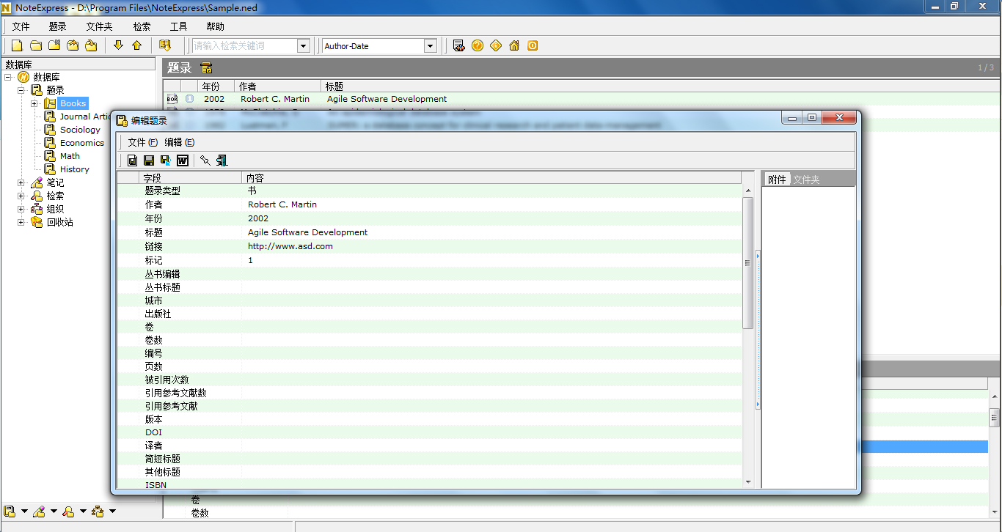This screenshot has height=532, width=1002.
Task: Select the Math folder in tree
Action: 70,156
